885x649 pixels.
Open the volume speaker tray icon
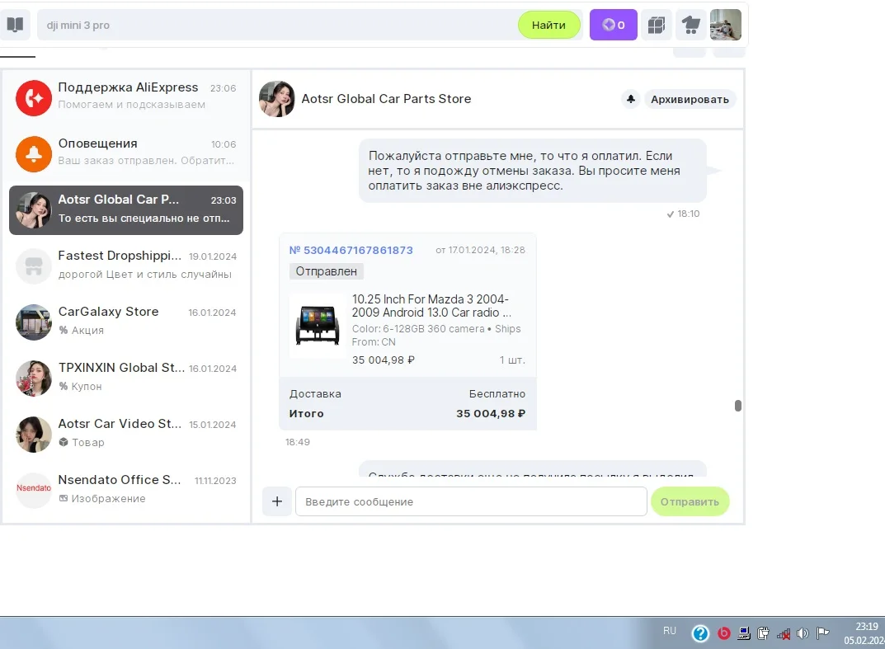coord(803,633)
